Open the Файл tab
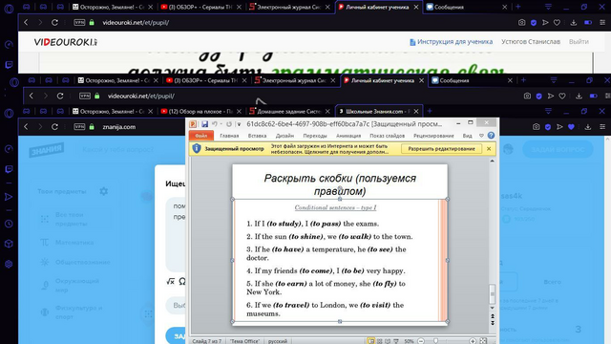 [201, 136]
